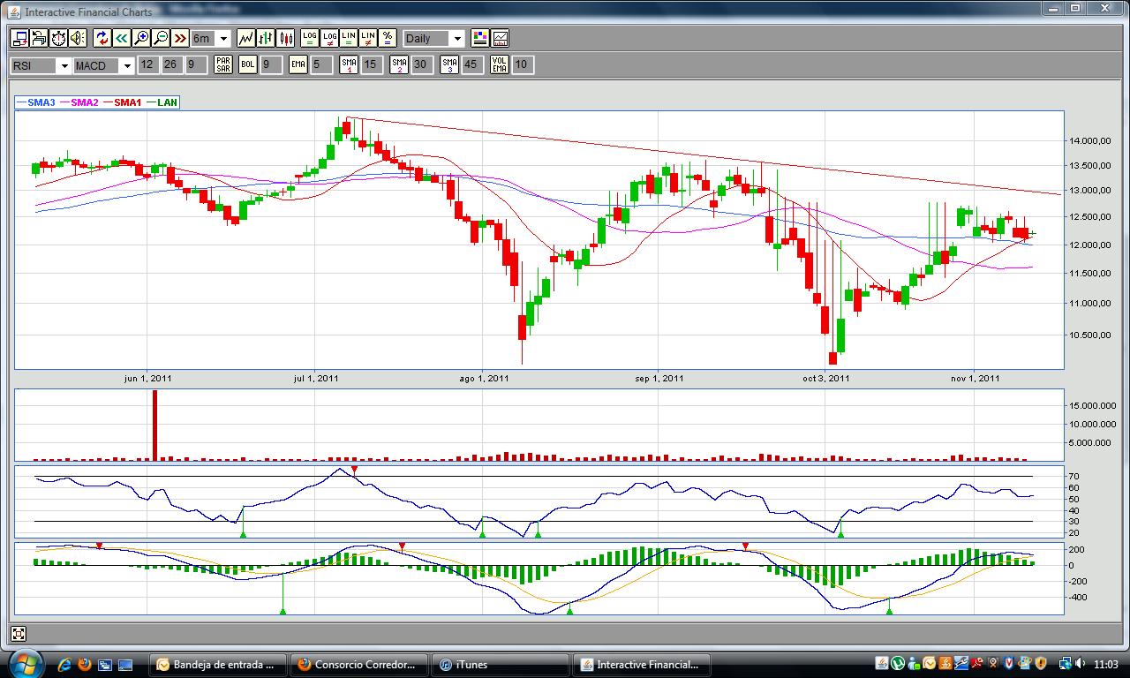Switch to candlestick chart style
1130x678 pixels.
[x=285, y=38]
